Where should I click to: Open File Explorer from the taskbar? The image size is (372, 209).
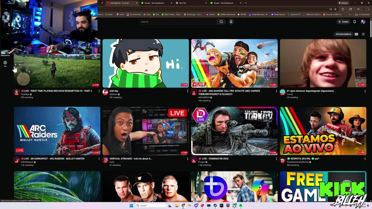(x=177, y=206)
